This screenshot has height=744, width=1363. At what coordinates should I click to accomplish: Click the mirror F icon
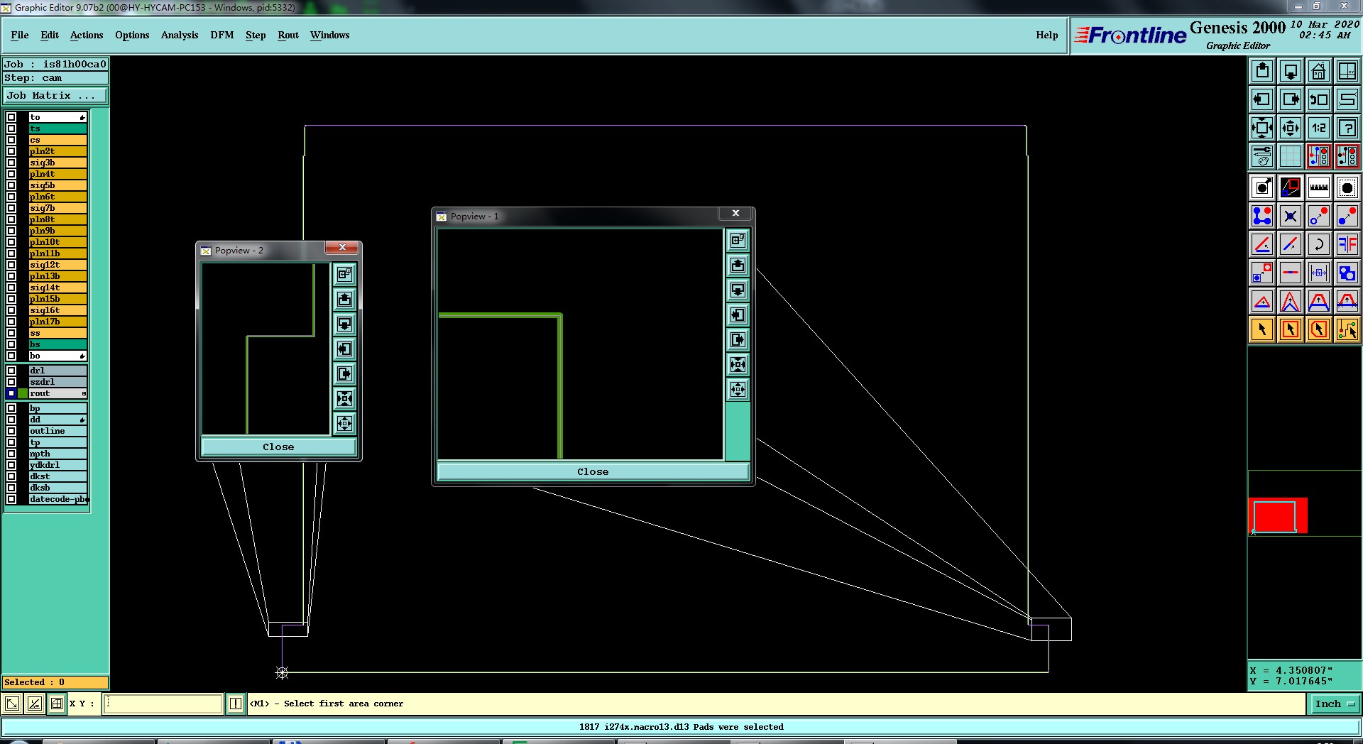tap(1347, 244)
